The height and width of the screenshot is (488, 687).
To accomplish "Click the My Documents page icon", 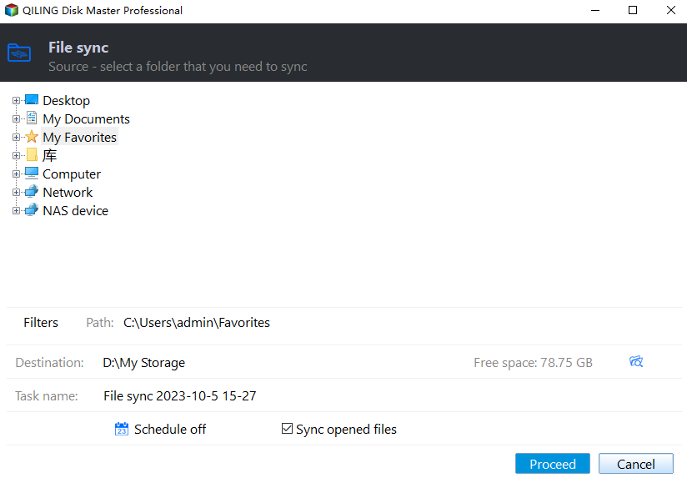I will [x=32, y=118].
